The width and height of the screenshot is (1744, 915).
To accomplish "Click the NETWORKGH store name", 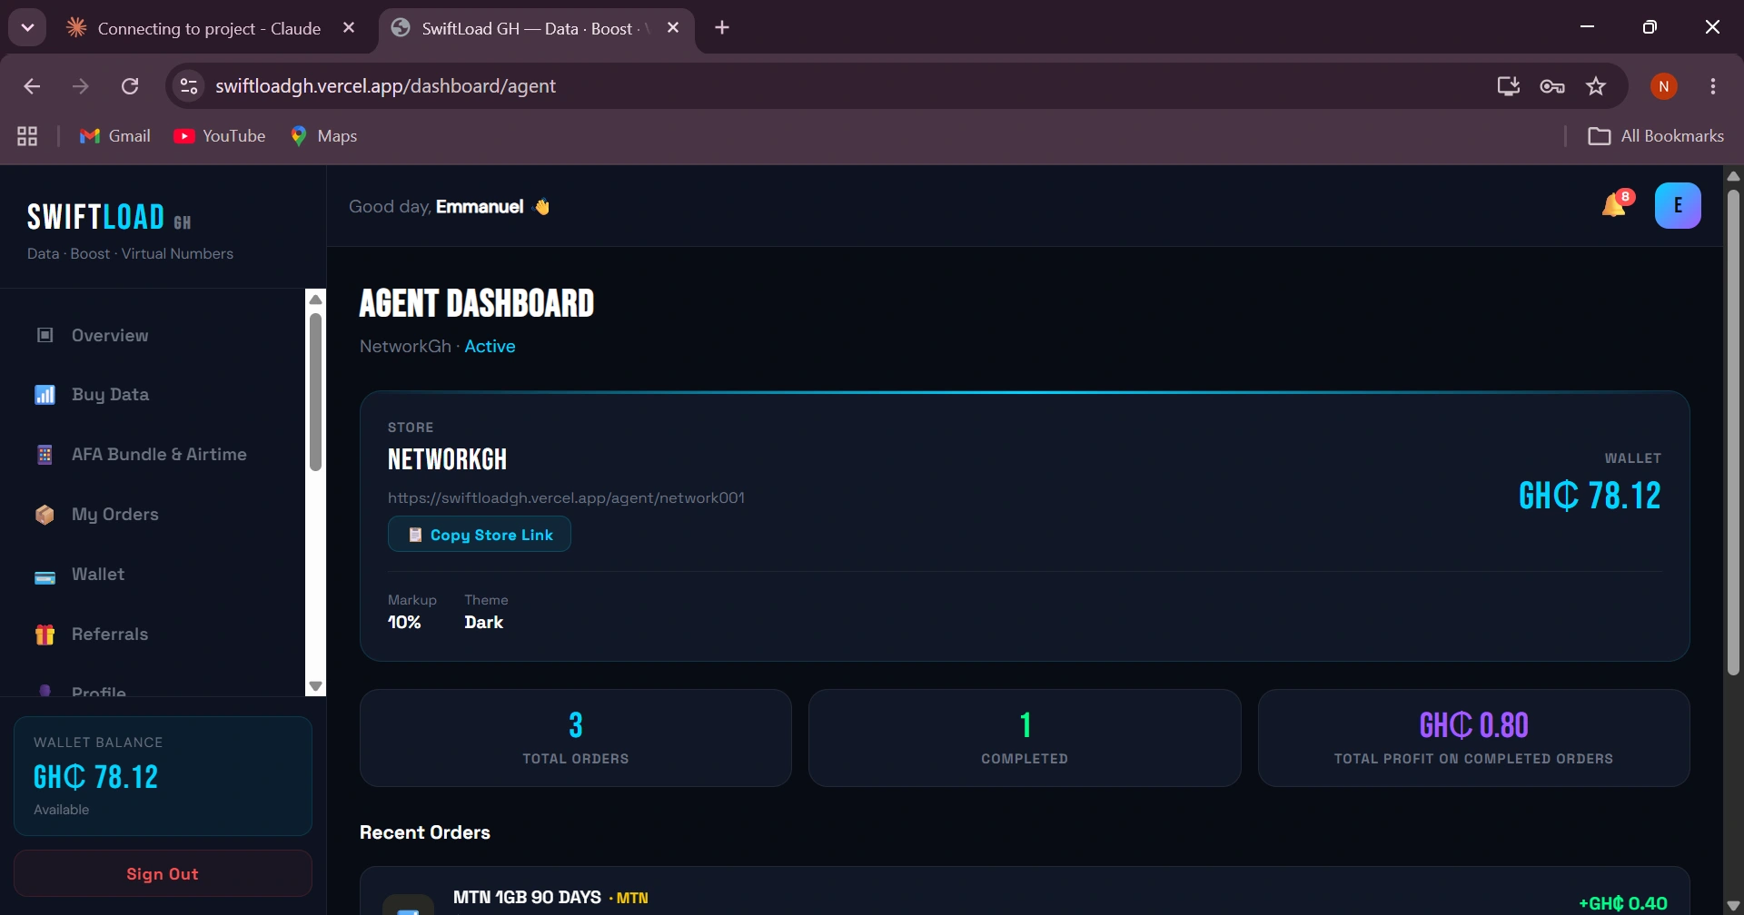I will (447, 459).
